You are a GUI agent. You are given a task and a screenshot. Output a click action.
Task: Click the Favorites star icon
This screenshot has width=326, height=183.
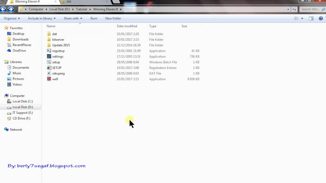6,28
